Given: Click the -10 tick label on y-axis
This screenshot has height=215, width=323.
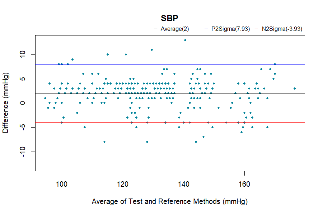Looking at the screenshot, I should click(23, 152).
